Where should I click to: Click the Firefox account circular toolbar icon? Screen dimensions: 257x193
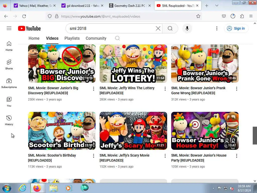pos(233,16)
